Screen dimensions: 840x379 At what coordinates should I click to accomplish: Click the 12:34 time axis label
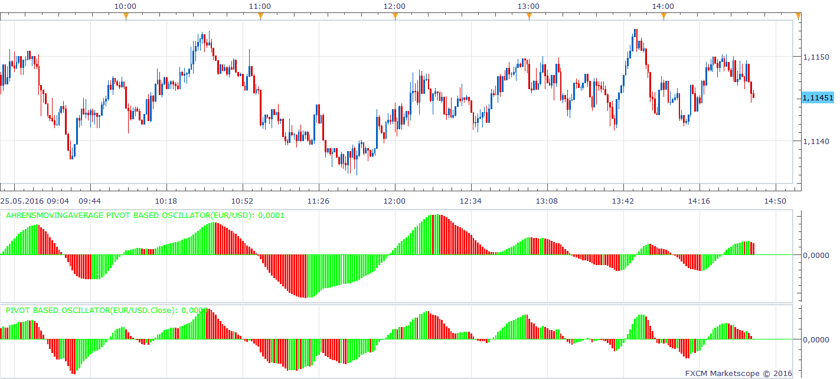[x=470, y=201]
